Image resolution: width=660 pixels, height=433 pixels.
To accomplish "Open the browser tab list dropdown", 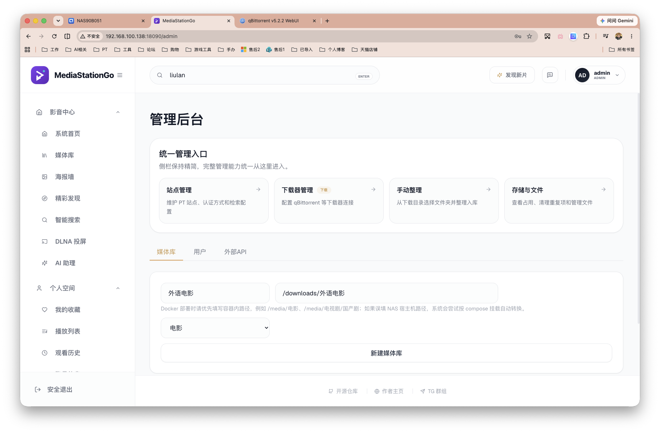I will pyautogui.click(x=58, y=21).
